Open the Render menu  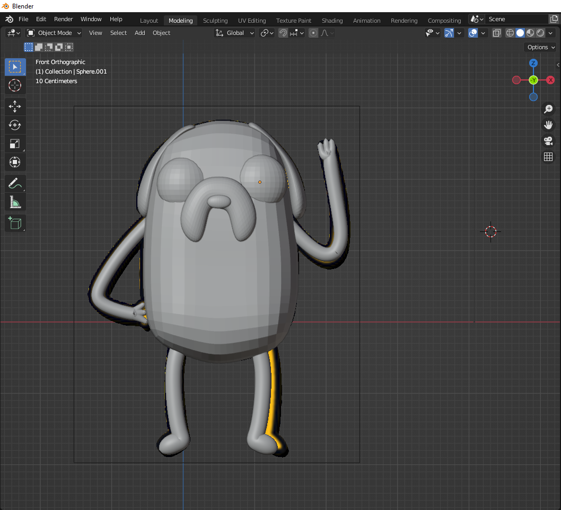click(63, 19)
